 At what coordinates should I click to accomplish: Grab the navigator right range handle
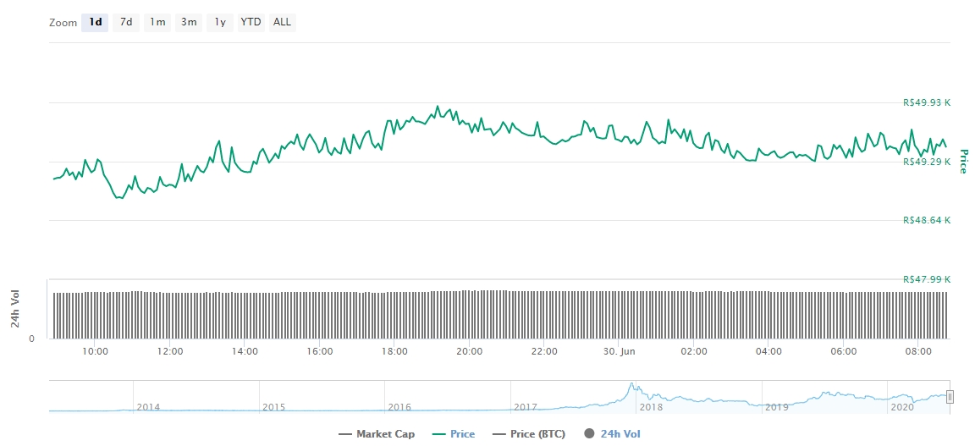pos(950,396)
